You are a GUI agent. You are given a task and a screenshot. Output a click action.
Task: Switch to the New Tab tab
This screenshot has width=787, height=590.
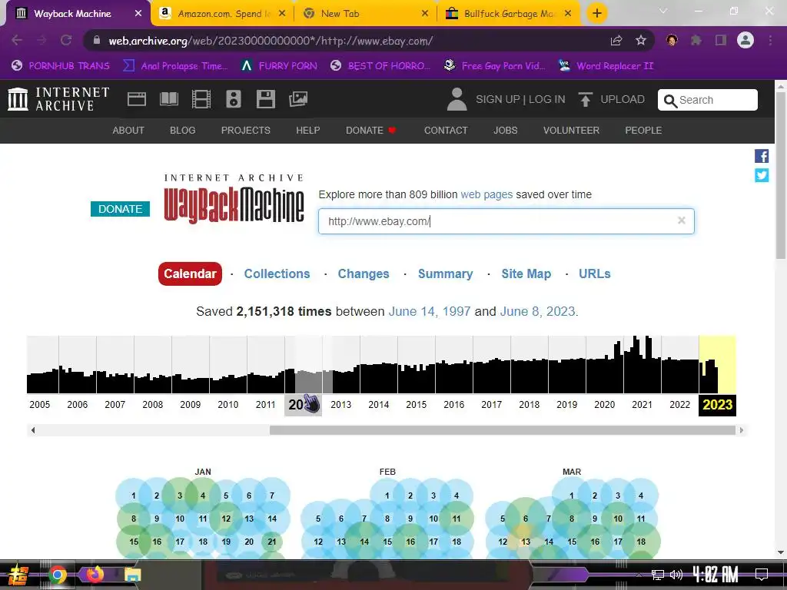[366, 14]
